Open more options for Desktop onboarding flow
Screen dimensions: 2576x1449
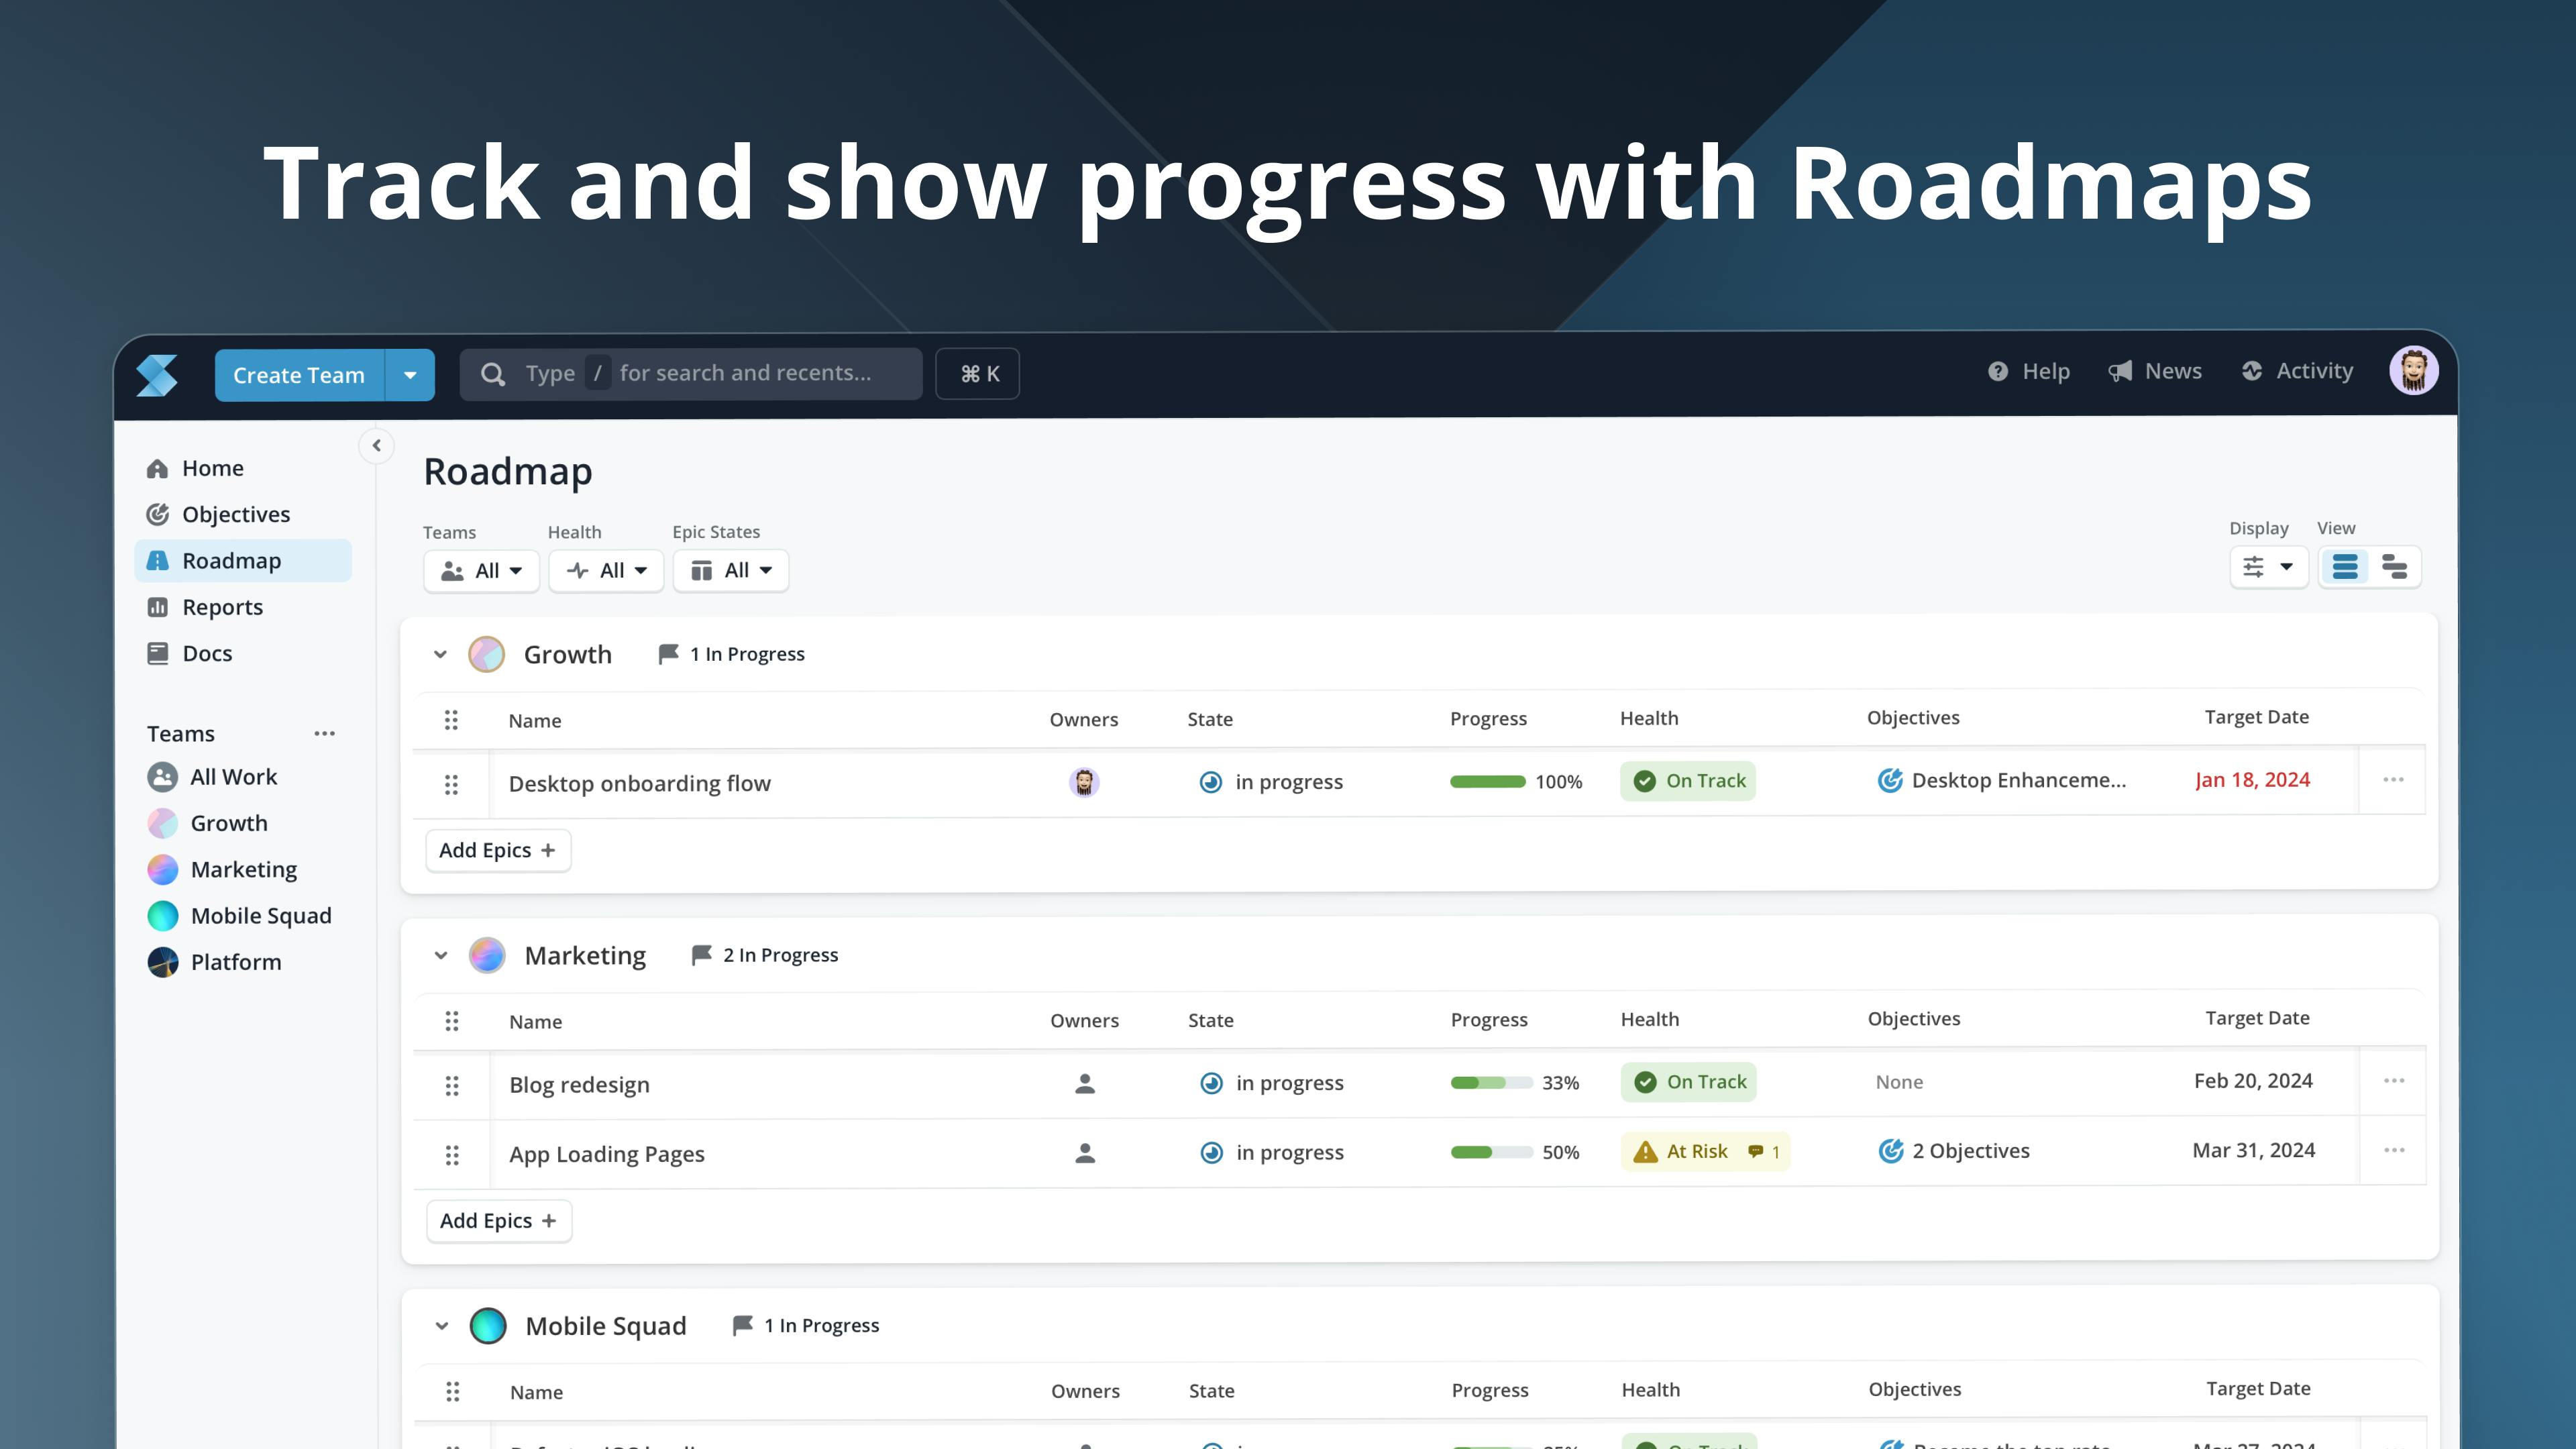[x=2393, y=780]
